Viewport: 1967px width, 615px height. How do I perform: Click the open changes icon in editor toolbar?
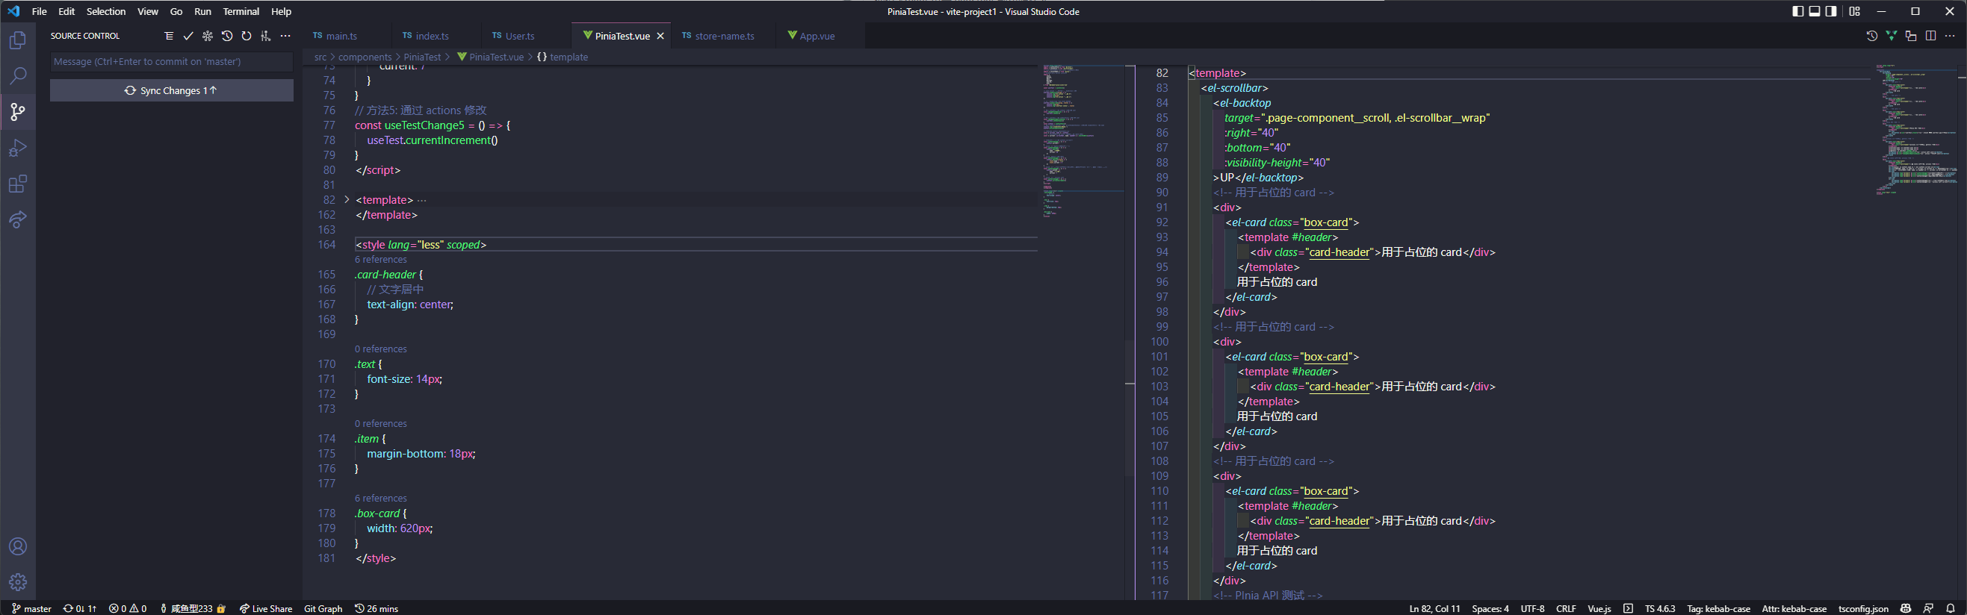1910,36
